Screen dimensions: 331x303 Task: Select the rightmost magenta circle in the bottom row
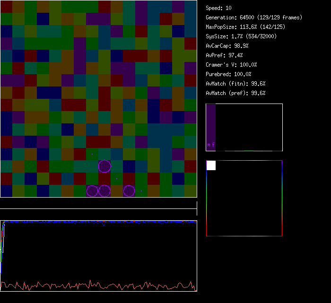pos(129,191)
